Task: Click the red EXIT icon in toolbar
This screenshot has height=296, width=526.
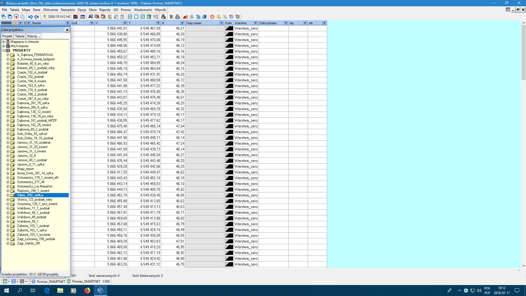Action: tap(75, 17)
